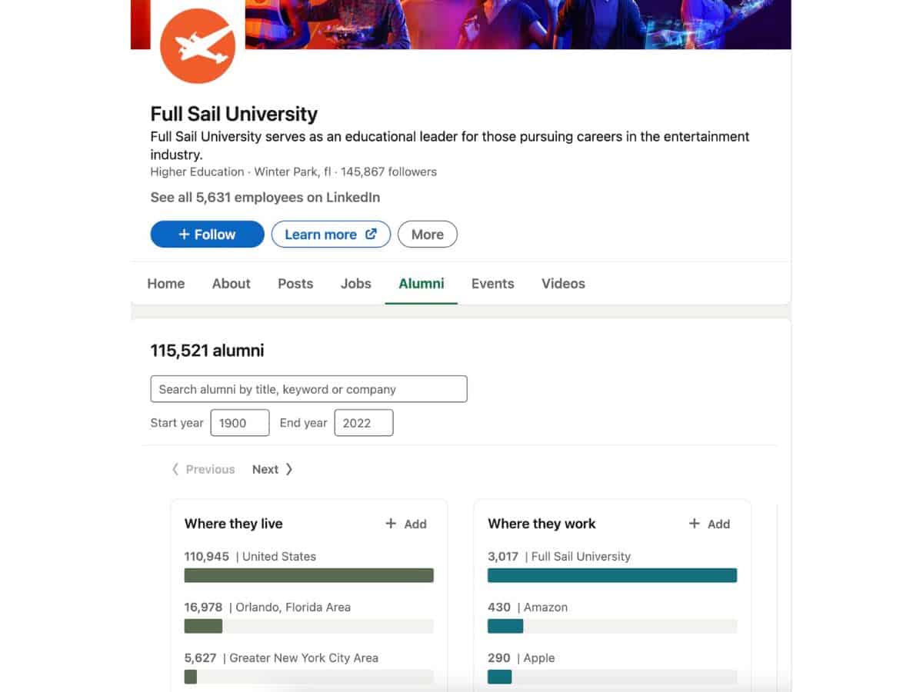Click the United States alumni bar

(308, 574)
